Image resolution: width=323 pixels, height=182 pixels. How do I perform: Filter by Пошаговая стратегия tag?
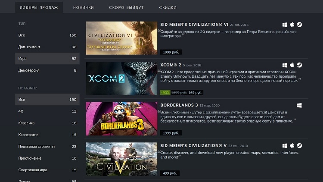(x=47, y=147)
